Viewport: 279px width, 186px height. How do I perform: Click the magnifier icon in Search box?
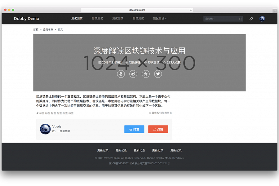(240, 19)
